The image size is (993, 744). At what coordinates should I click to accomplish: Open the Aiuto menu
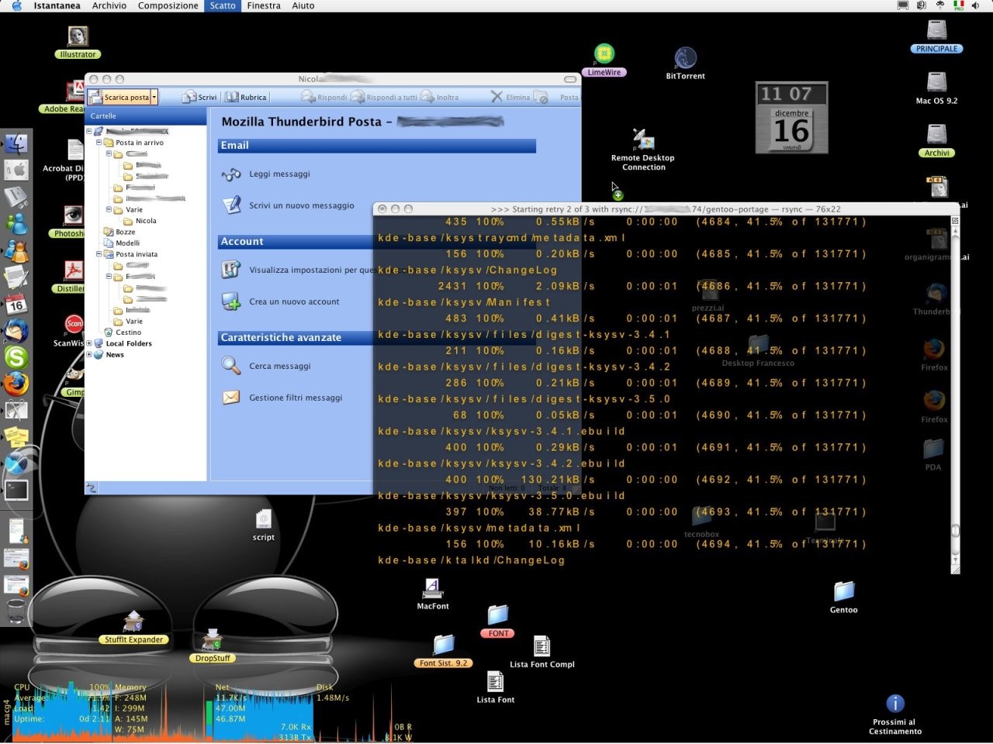coord(303,5)
